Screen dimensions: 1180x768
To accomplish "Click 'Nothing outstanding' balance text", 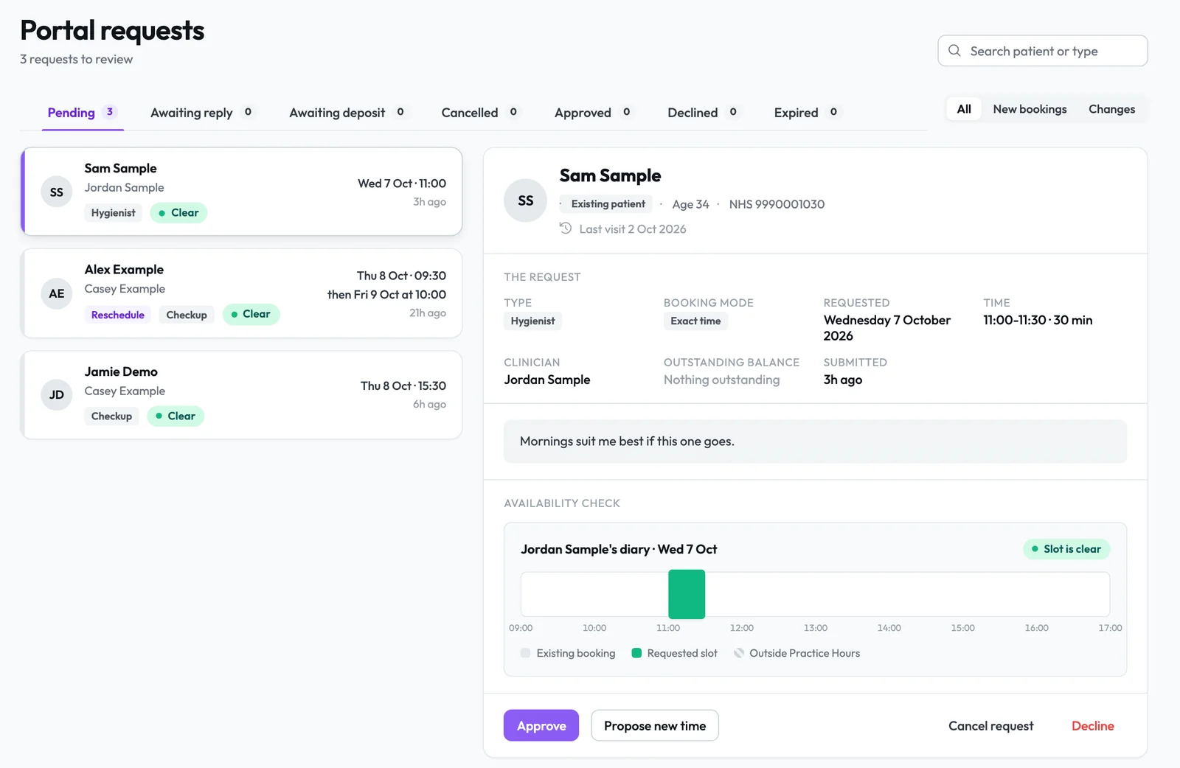I will pyautogui.click(x=721, y=380).
